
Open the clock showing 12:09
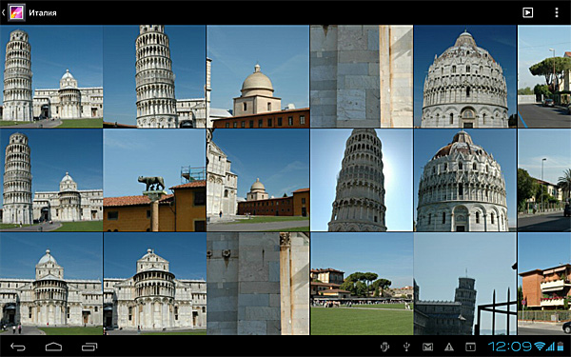509,347
